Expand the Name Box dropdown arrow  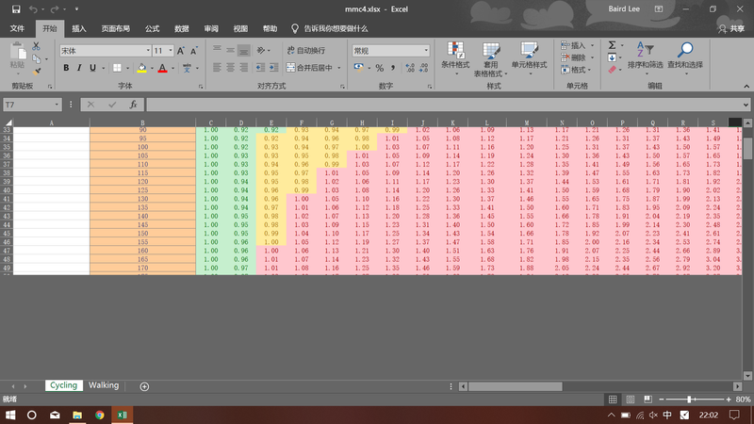click(x=57, y=105)
